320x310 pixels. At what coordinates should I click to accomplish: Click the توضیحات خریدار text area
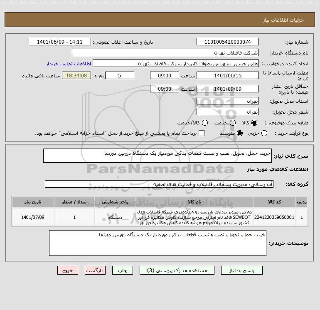[x=158, y=243]
